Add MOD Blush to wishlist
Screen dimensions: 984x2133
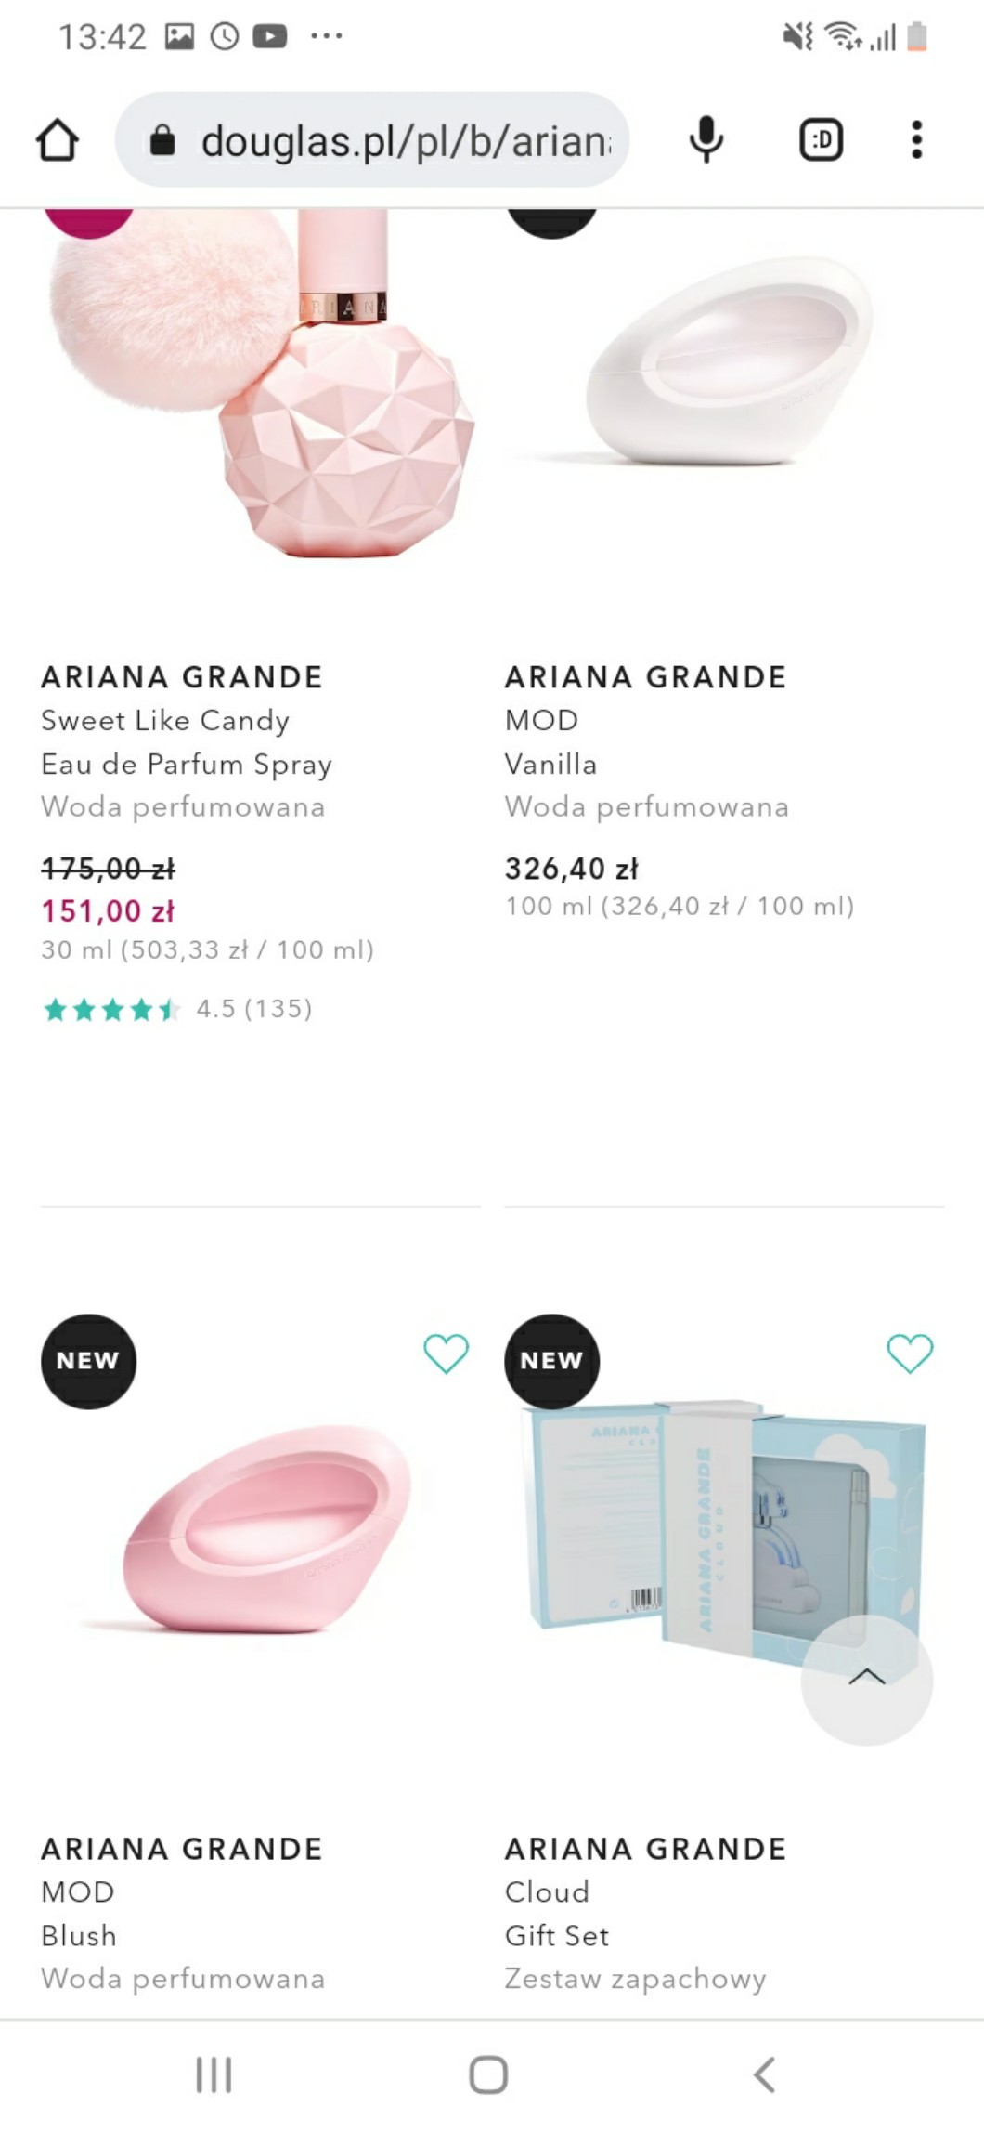pos(446,1354)
